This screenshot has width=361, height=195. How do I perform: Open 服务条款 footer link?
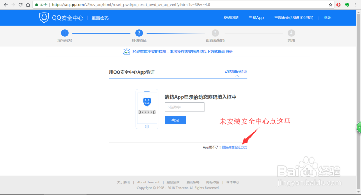(173, 182)
